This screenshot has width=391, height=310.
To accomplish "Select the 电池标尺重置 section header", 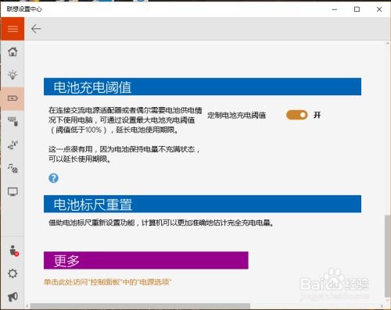I will tap(203, 204).
